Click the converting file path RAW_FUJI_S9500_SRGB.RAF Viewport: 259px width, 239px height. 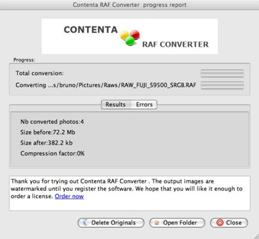(106, 85)
